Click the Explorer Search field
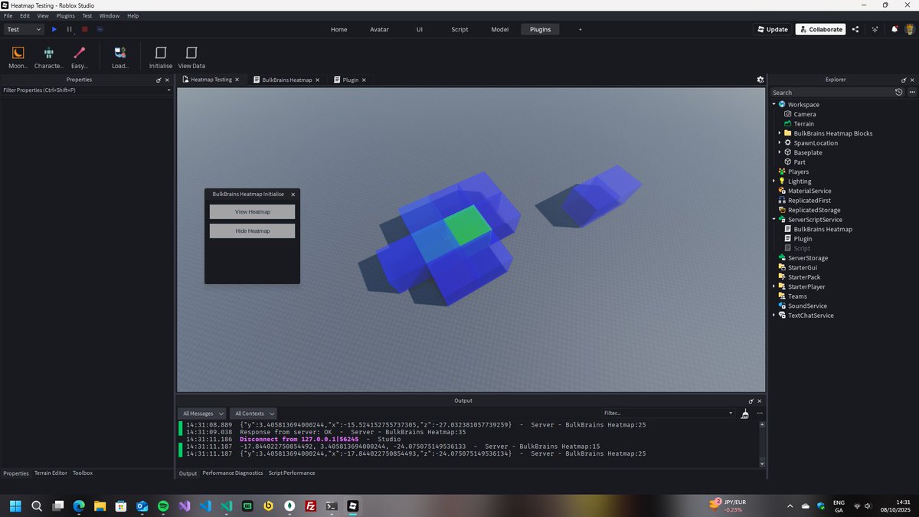Image resolution: width=919 pixels, height=517 pixels. coord(831,92)
